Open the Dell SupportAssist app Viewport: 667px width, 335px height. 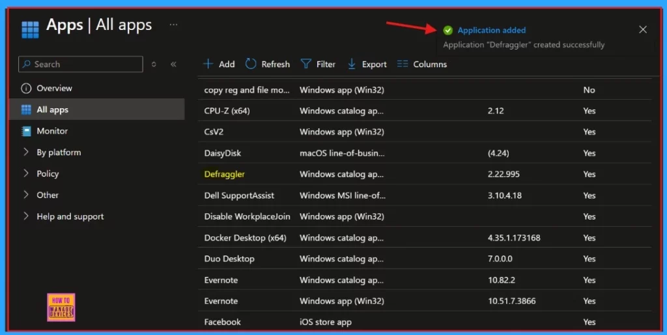tap(239, 196)
